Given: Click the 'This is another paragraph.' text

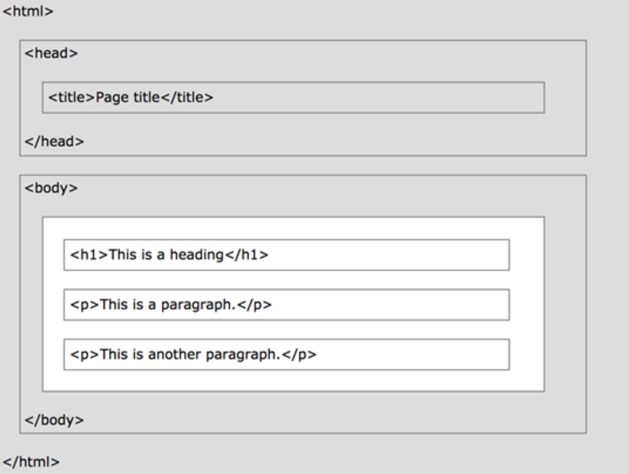Looking at the screenshot, I should click(x=190, y=355).
